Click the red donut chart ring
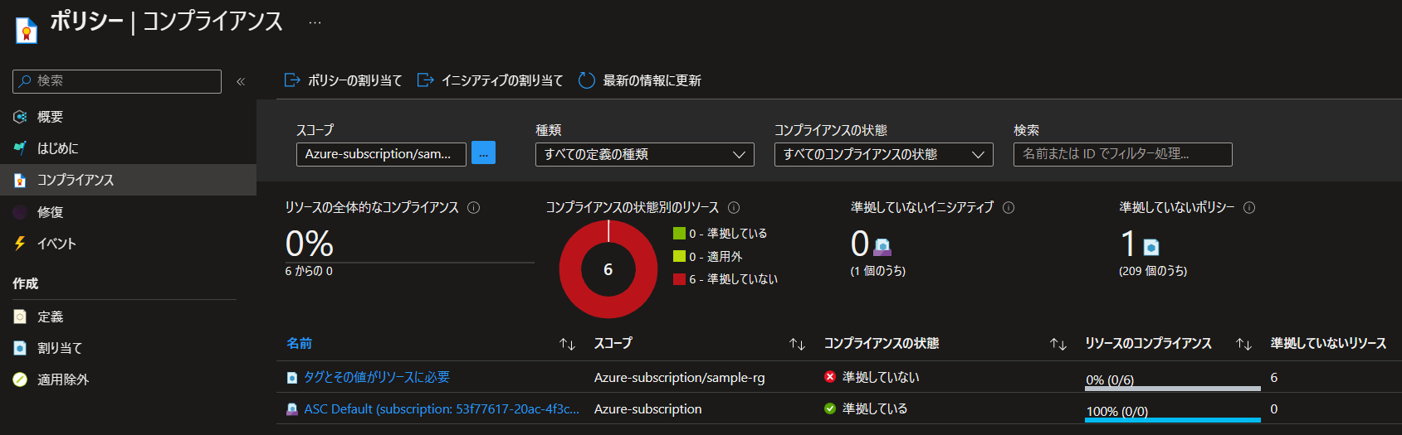Screen dimensions: 1402x435 [569, 269]
